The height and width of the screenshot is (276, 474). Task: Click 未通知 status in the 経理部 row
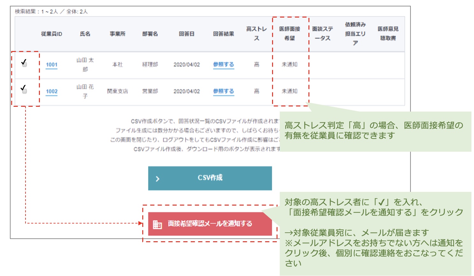tap(290, 64)
